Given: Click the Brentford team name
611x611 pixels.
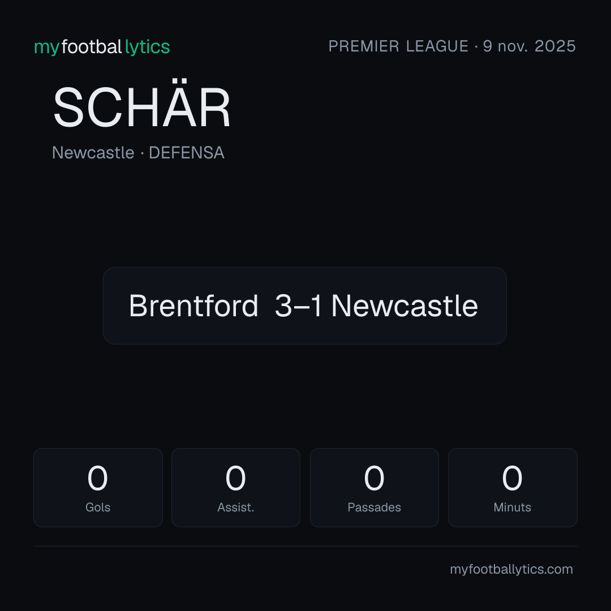Looking at the screenshot, I should [193, 306].
